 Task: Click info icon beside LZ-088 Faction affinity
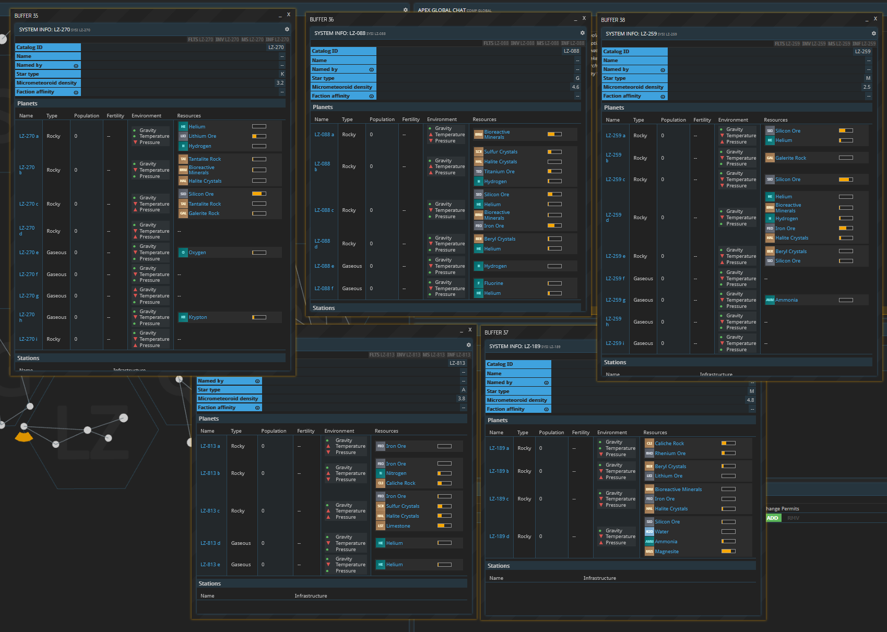[x=371, y=96]
